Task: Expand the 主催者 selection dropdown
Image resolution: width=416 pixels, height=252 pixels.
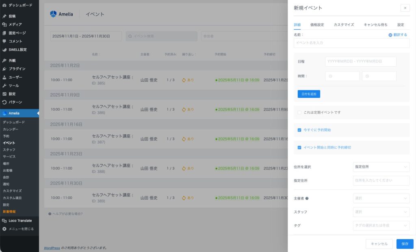Action: 381,198
